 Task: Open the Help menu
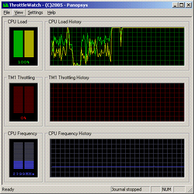pyautogui.click(x=52, y=12)
